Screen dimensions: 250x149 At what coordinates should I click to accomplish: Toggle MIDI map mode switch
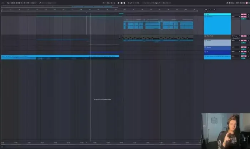(x=237, y=3)
